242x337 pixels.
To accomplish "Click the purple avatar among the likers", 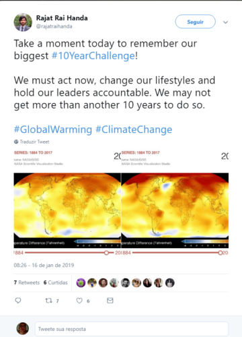I will click(81, 283).
